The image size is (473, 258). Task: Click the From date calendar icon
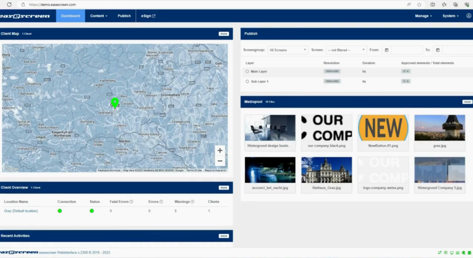point(386,50)
